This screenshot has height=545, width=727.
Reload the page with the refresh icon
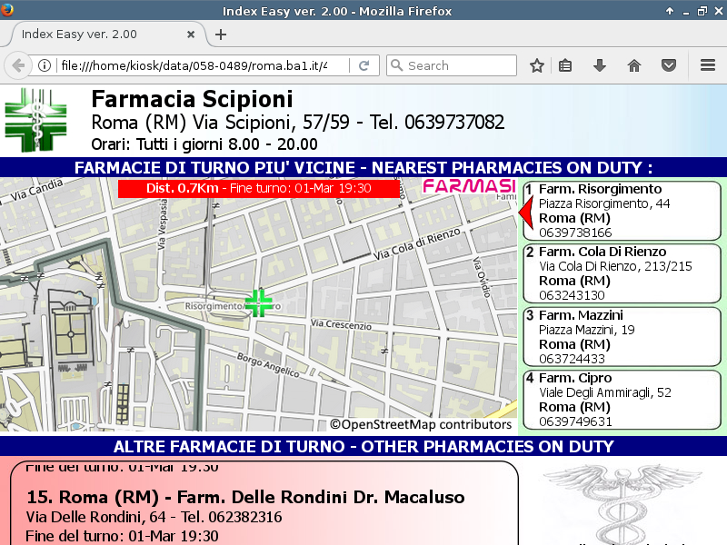point(363,65)
